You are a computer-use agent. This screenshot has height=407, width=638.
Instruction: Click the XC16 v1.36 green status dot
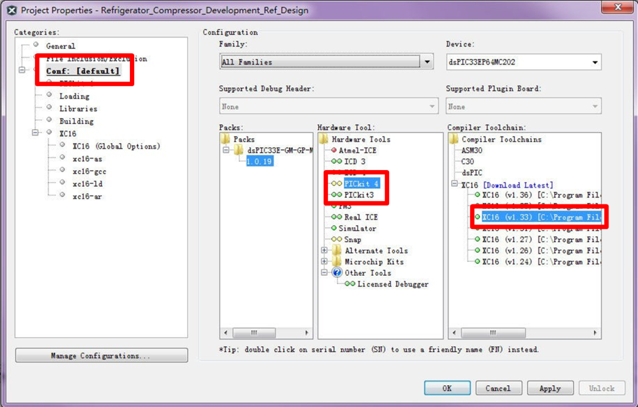(x=477, y=194)
